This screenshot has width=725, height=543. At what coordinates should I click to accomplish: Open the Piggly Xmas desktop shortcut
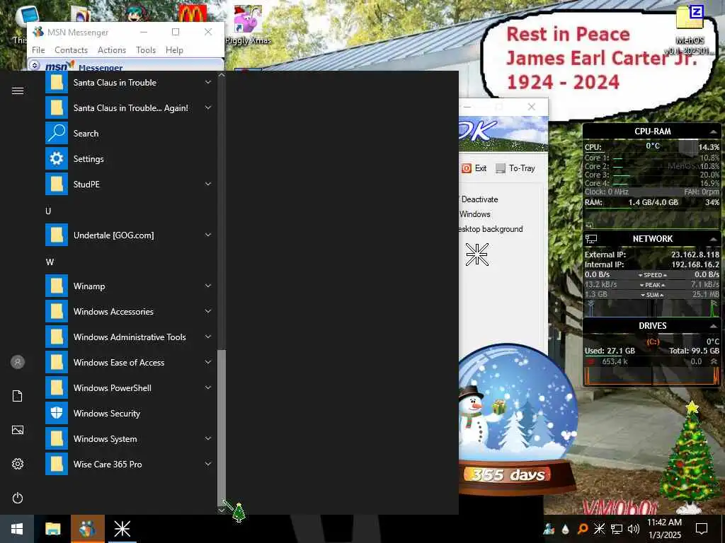[249, 25]
